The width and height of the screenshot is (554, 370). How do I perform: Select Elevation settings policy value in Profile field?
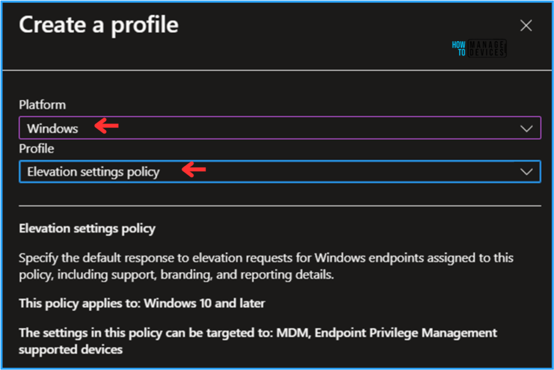[93, 172]
